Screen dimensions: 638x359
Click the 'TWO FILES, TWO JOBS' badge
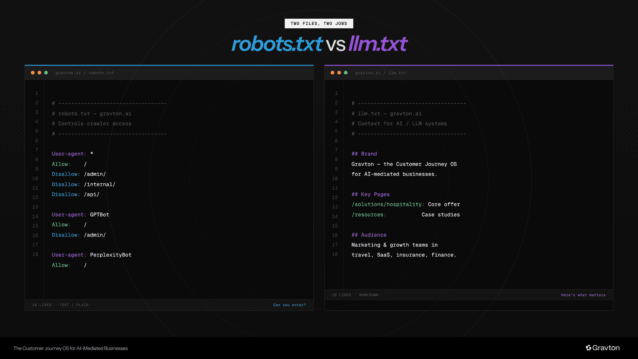(319, 23)
